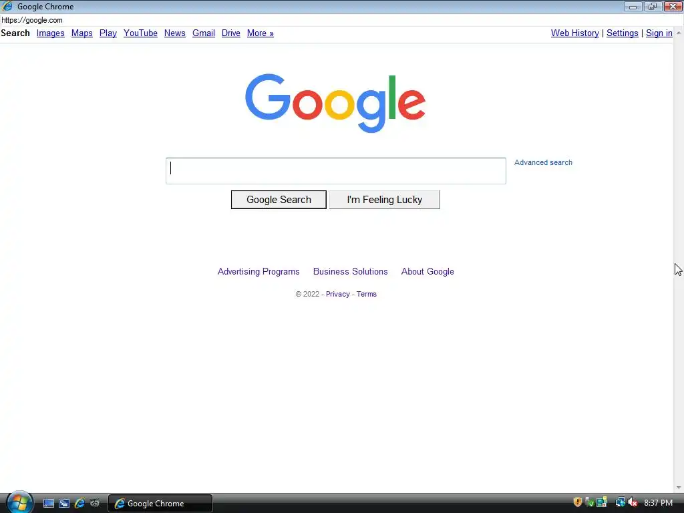The width and height of the screenshot is (684, 513).
Task: Open the network connection tray icon
Action: (620, 502)
